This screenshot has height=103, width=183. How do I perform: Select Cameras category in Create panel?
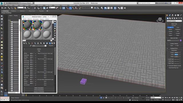point(174,18)
